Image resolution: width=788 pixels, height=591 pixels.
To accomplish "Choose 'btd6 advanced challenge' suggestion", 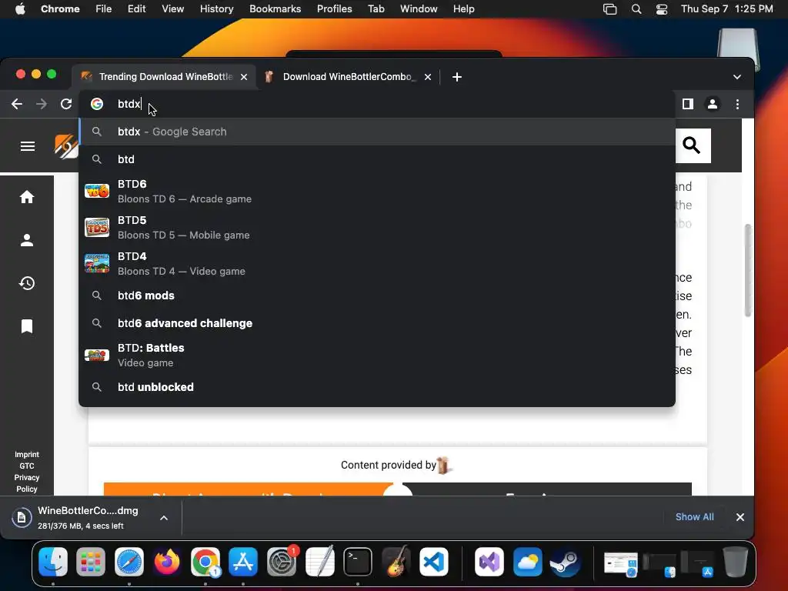I will click(x=377, y=323).
